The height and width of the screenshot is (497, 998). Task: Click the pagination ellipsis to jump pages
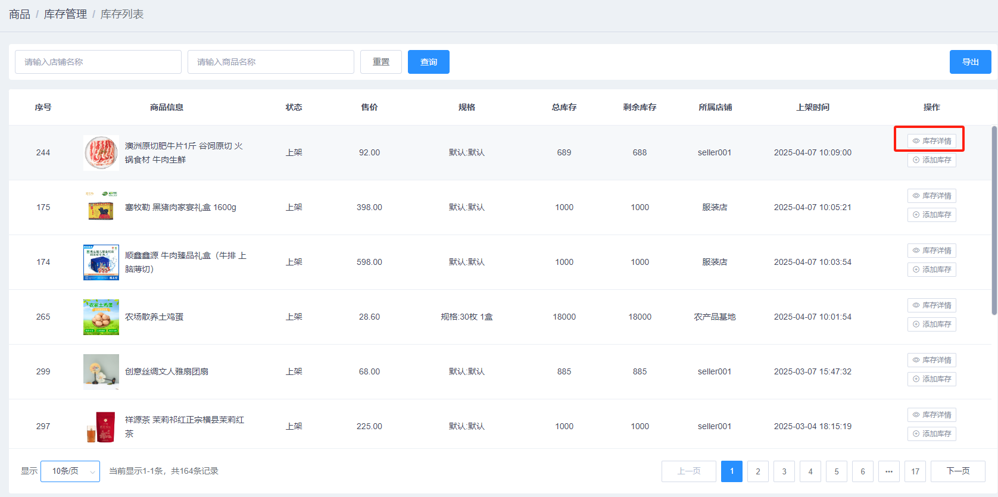(x=888, y=471)
